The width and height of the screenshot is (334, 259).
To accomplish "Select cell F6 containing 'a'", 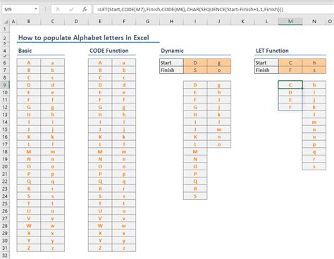I will [x=124, y=63].
